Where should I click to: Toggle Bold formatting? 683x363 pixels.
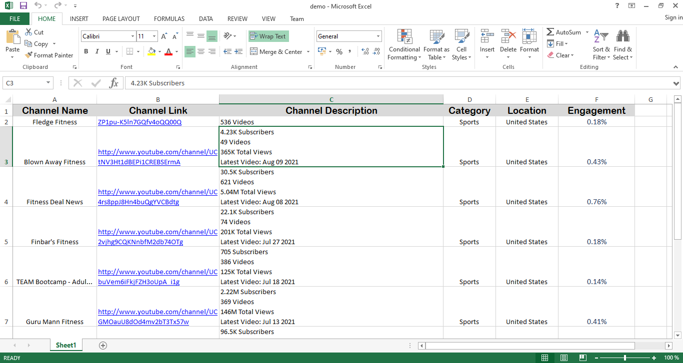pyautogui.click(x=86, y=51)
